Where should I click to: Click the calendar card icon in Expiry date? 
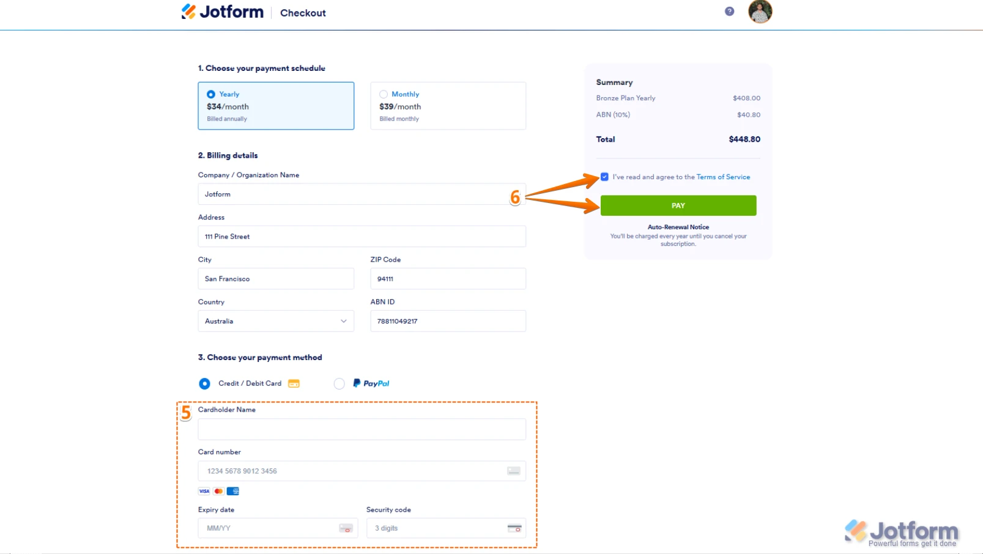tap(346, 528)
